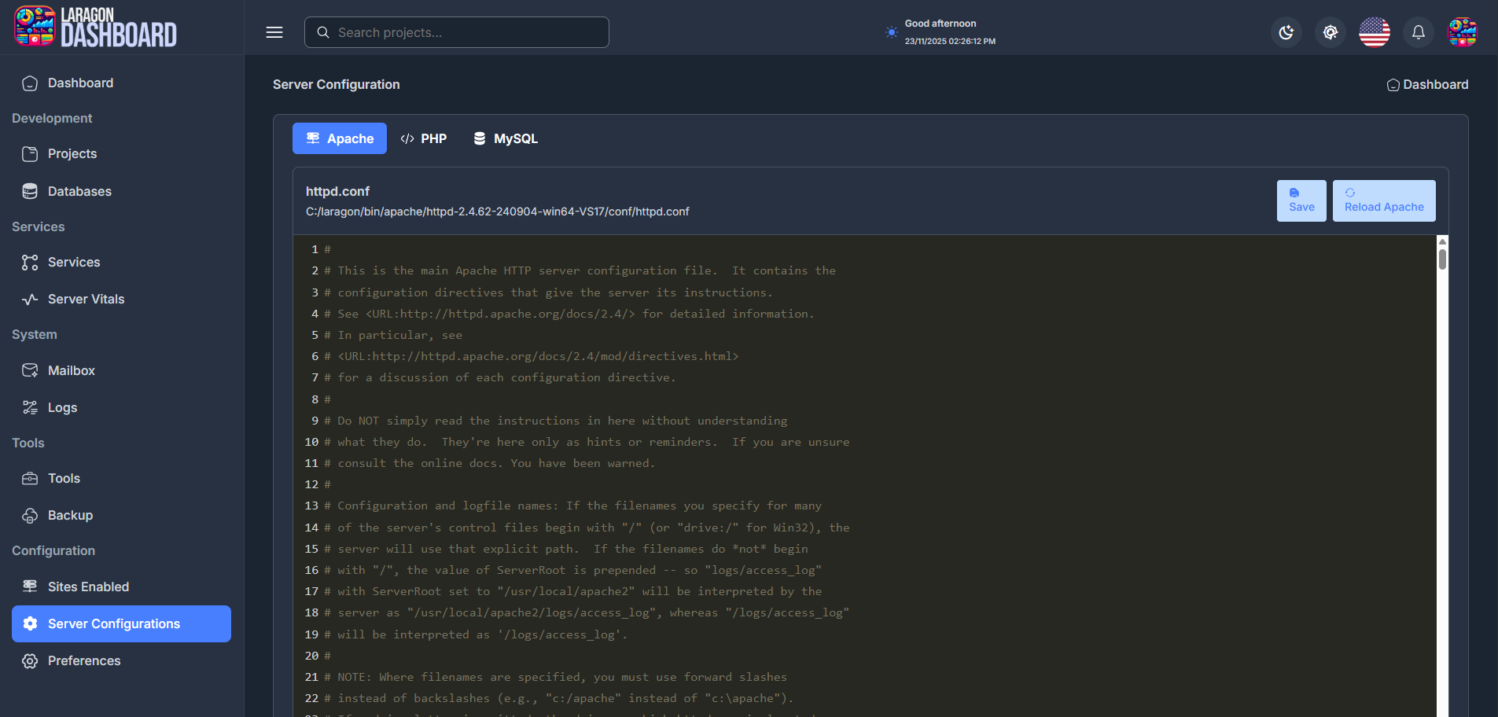The height and width of the screenshot is (717, 1498).
Task: Toggle dark mode with the moon icon
Action: (1286, 32)
